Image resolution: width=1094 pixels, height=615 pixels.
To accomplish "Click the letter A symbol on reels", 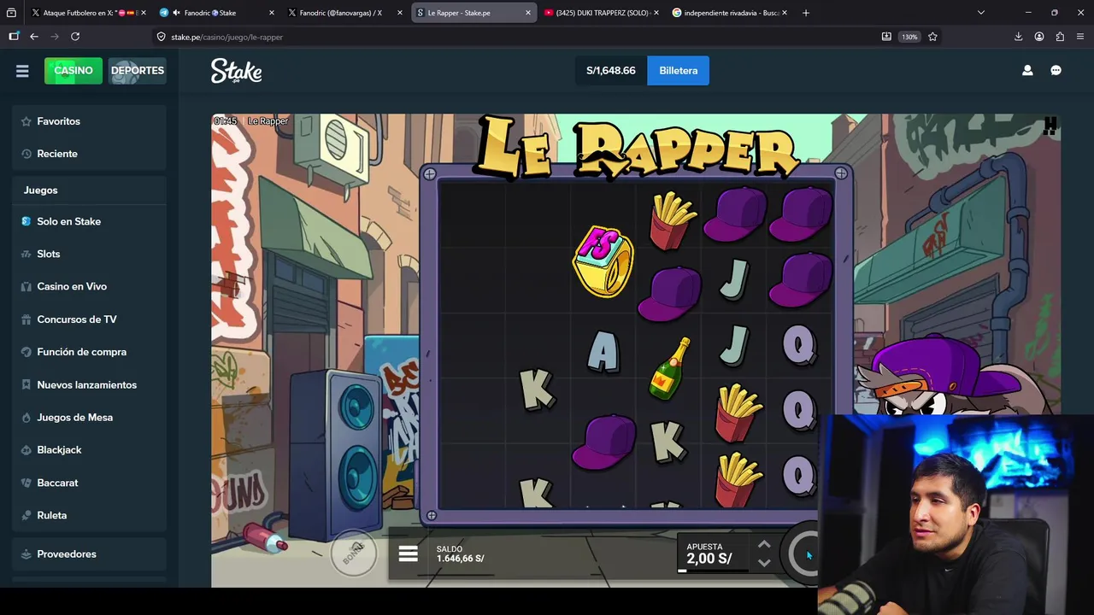I will (x=603, y=351).
